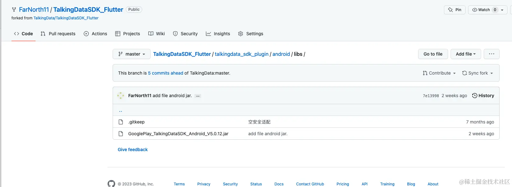512x187 pixels.
Task: Navigate to TalkingDataSDK_Flutter breadcrumb root
Action: pos(182,54)
